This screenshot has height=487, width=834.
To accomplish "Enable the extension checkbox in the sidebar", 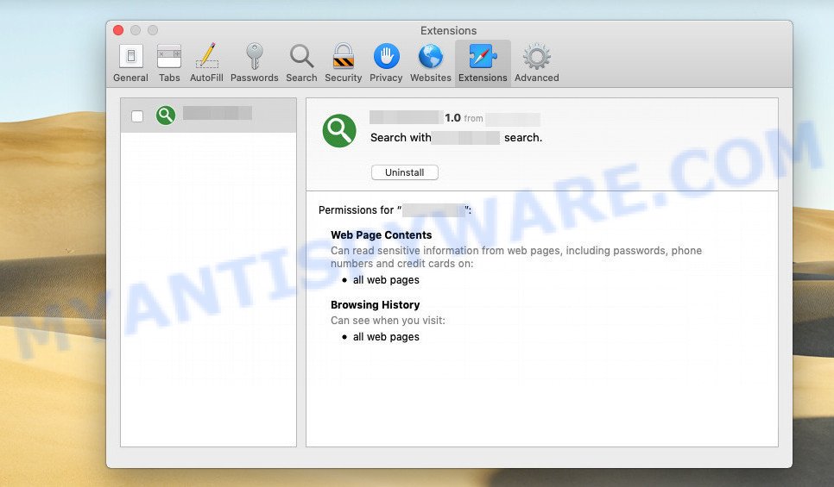I will click(137, 116).
